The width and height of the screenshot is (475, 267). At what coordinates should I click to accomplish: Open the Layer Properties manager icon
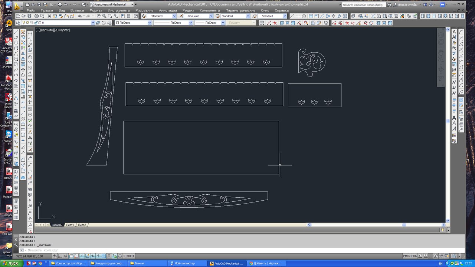[x=18, y=23]
